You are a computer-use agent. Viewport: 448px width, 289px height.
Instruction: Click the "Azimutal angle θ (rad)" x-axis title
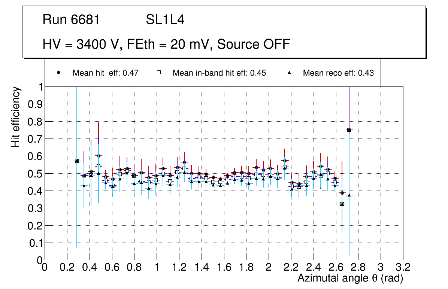pyautogui.click(x=350, y=278)
